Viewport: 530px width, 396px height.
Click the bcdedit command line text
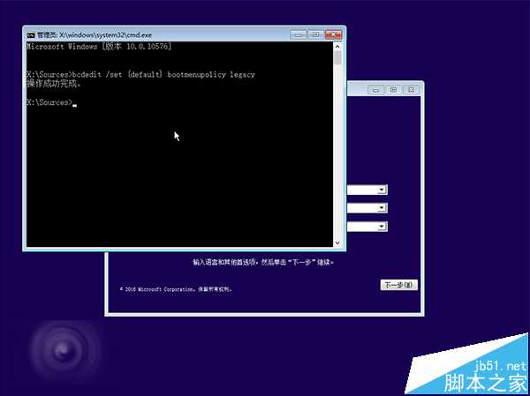coord(140,74)
